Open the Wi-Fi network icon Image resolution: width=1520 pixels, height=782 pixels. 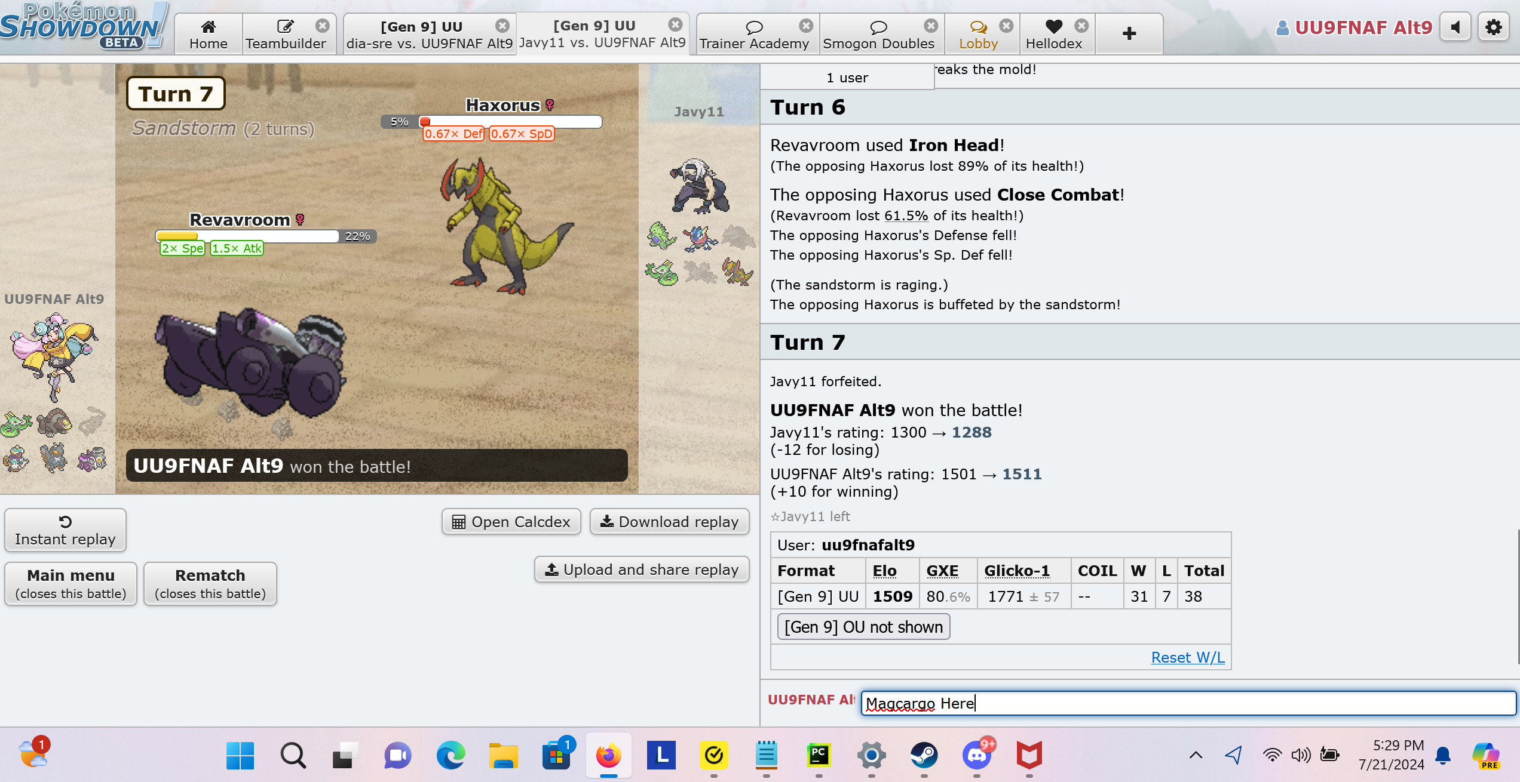point(1272,755)
